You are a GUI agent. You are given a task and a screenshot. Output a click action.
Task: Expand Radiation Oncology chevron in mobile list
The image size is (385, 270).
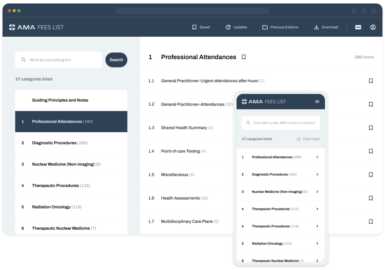click(317, 243)
